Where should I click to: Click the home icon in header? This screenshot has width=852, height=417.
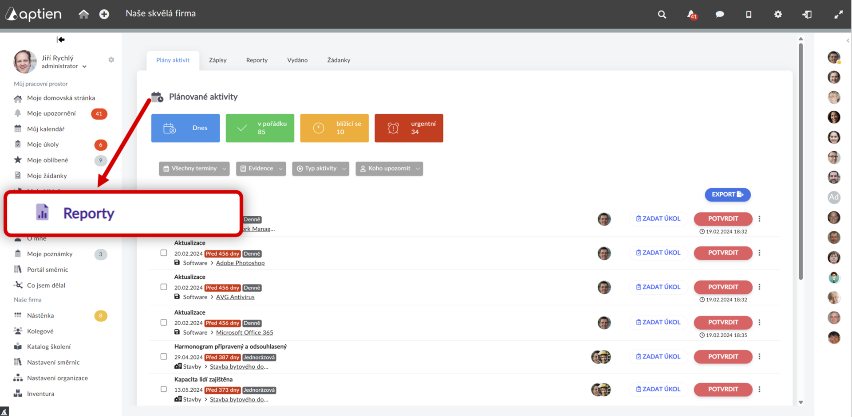(x=83, y=14)
